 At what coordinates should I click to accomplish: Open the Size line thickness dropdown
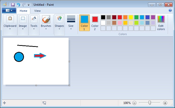click(71, 23)
